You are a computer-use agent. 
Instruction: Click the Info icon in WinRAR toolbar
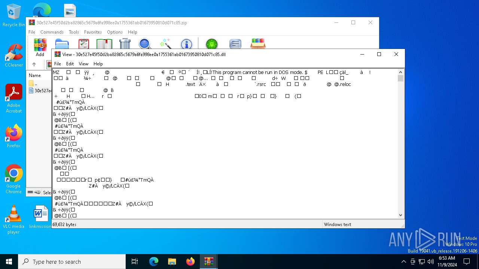pos(186,44)
